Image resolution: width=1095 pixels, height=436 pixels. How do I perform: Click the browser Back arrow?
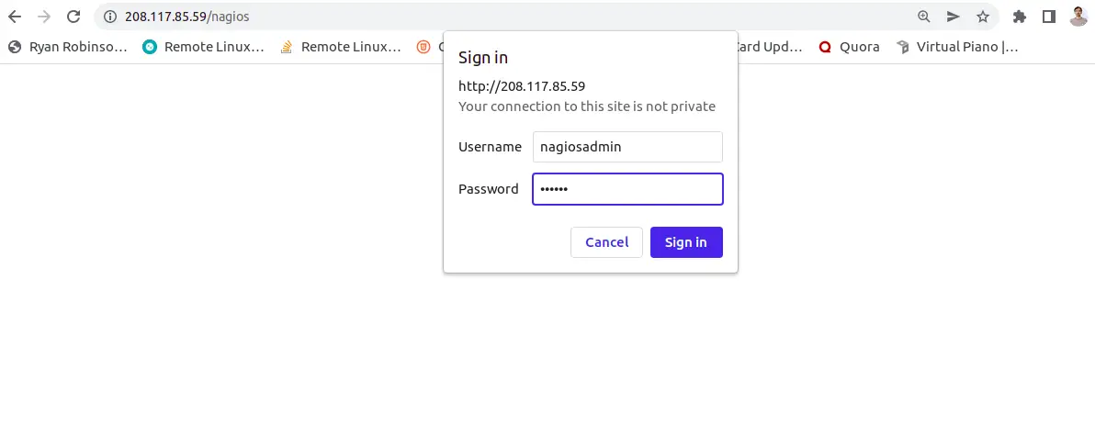click(15, 17)
